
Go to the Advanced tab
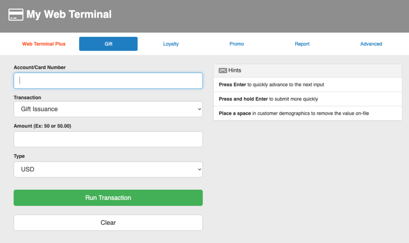(x=371, y=44)
